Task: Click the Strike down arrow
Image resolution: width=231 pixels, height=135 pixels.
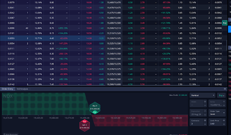Action: coord(224,105)
